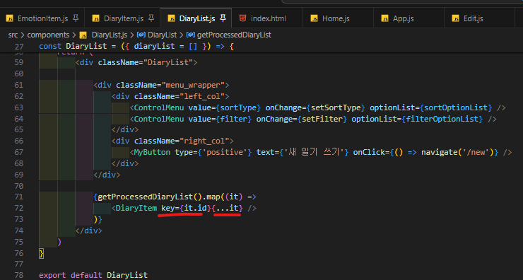Viewport: 523px width, 280px height.
Task: Click sortOptionList in the code
Action: [456, 107]
